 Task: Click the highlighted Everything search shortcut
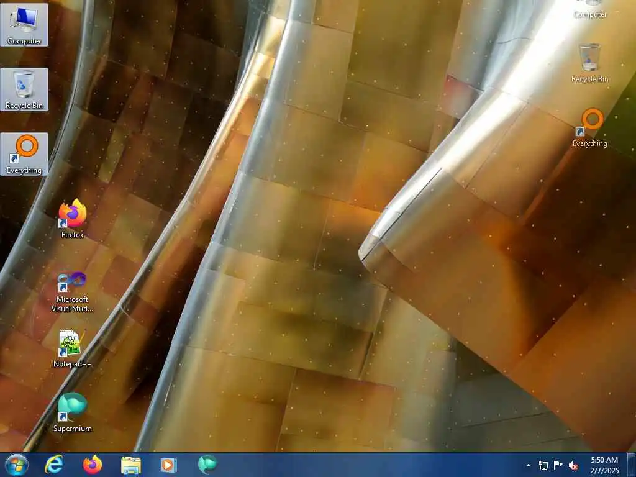(24, 154)
